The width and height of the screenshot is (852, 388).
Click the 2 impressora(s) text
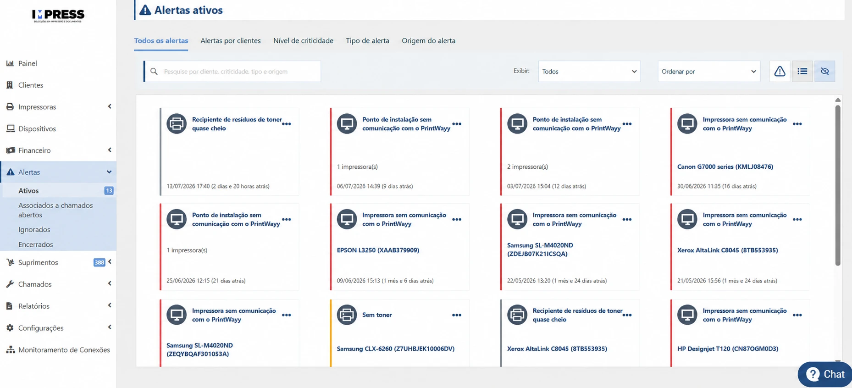click(x=527, y=167)
